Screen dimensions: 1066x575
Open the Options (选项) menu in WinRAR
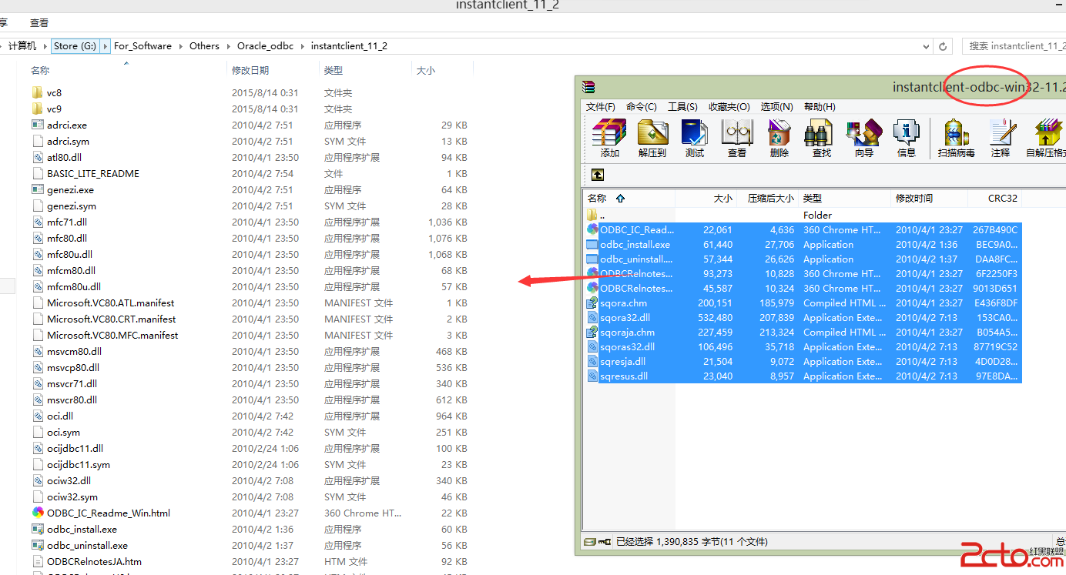[776, 107]
